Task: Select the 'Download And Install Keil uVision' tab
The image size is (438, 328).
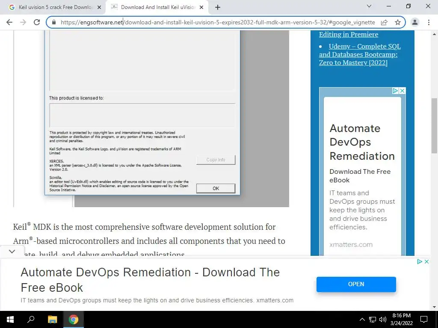Action: pyautogui.click(x=157, y=7)
